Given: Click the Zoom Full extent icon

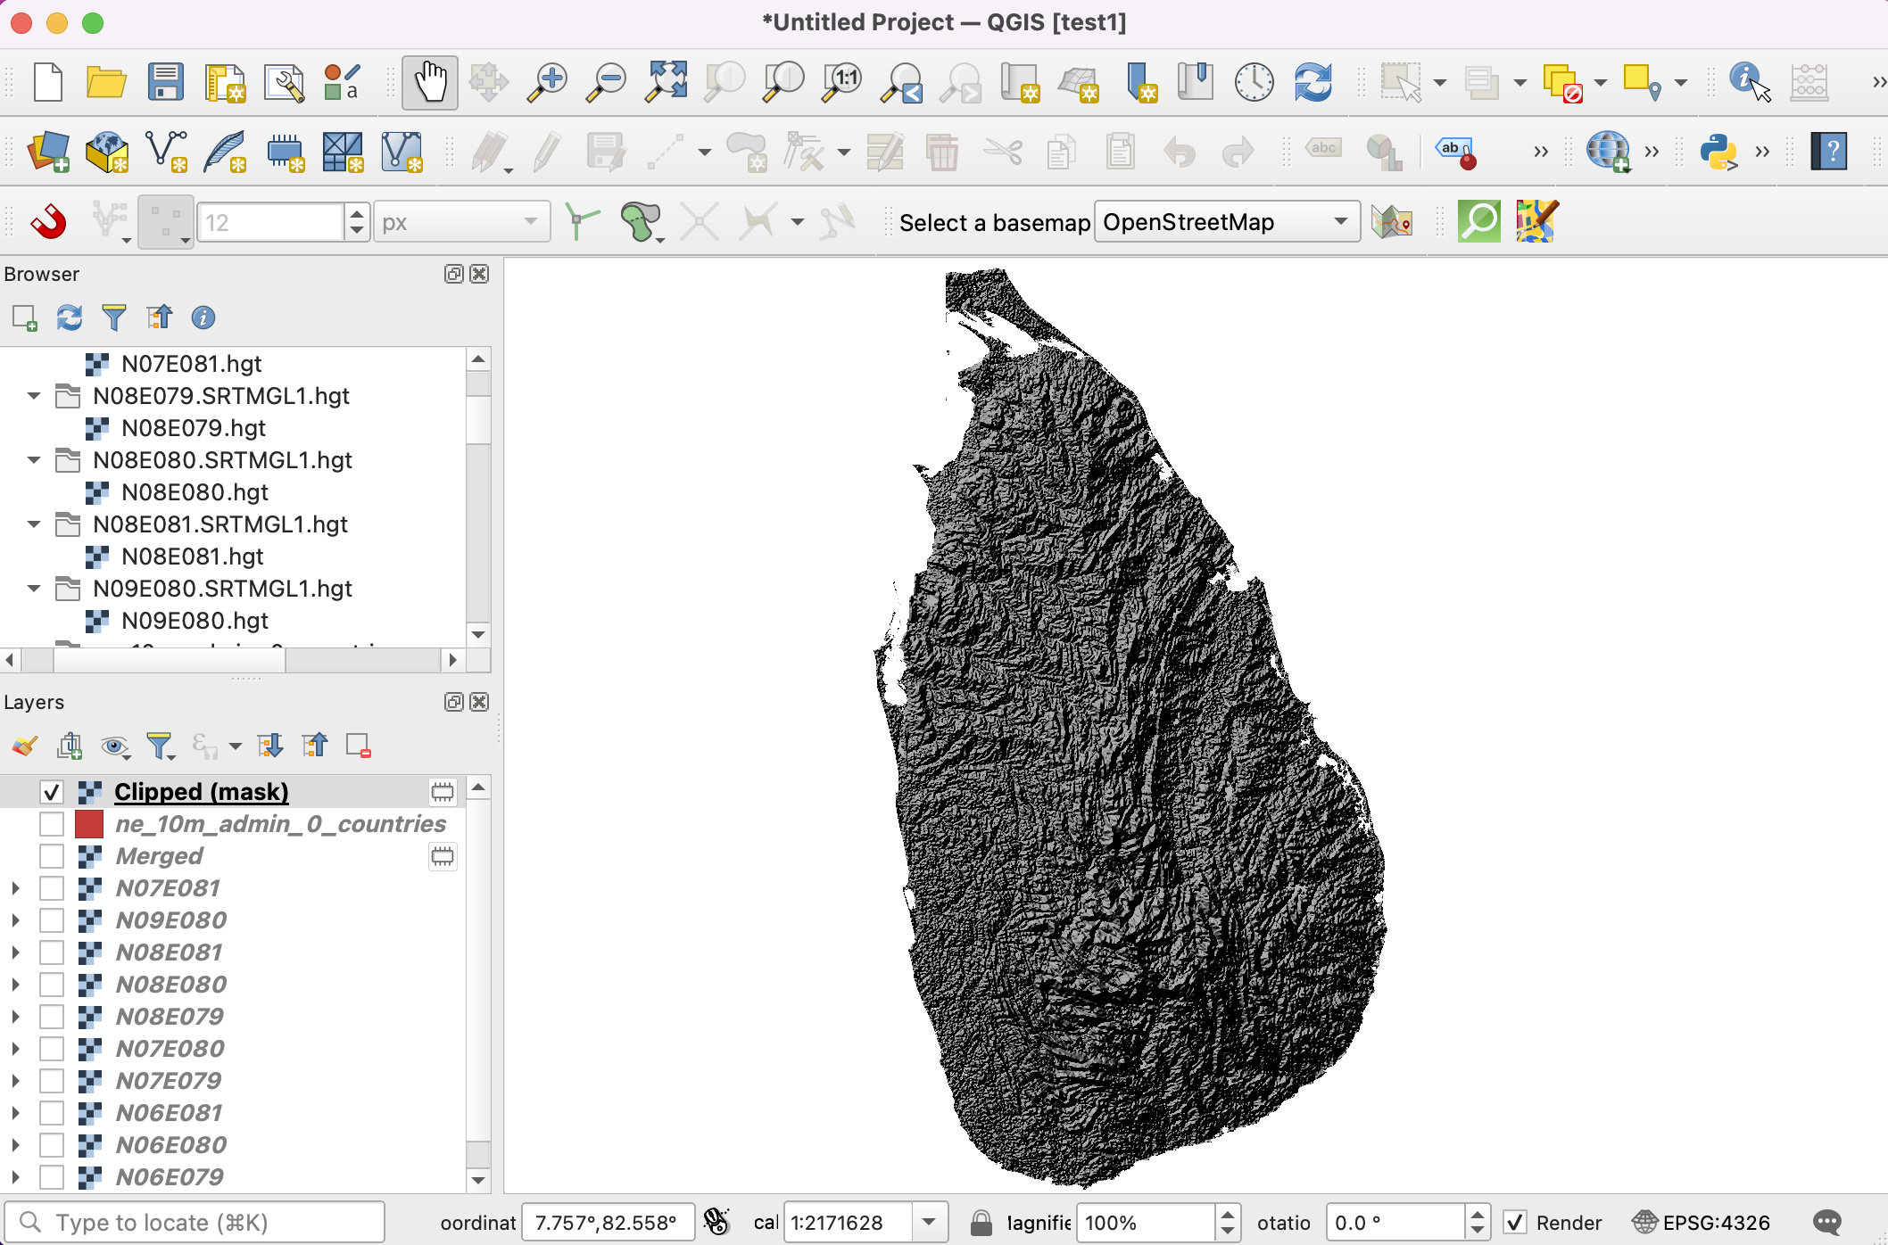Looking at the screenshot, I should point(666,83).
